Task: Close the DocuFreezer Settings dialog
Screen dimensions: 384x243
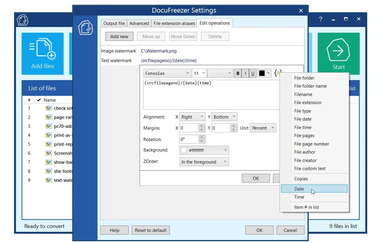Action: click(301, 11)
